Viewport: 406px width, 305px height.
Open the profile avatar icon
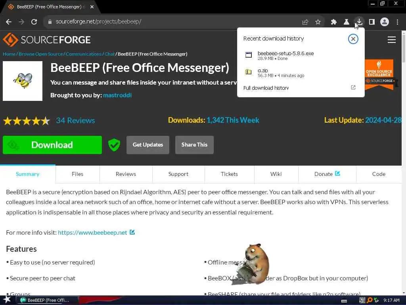click(385, 22)
